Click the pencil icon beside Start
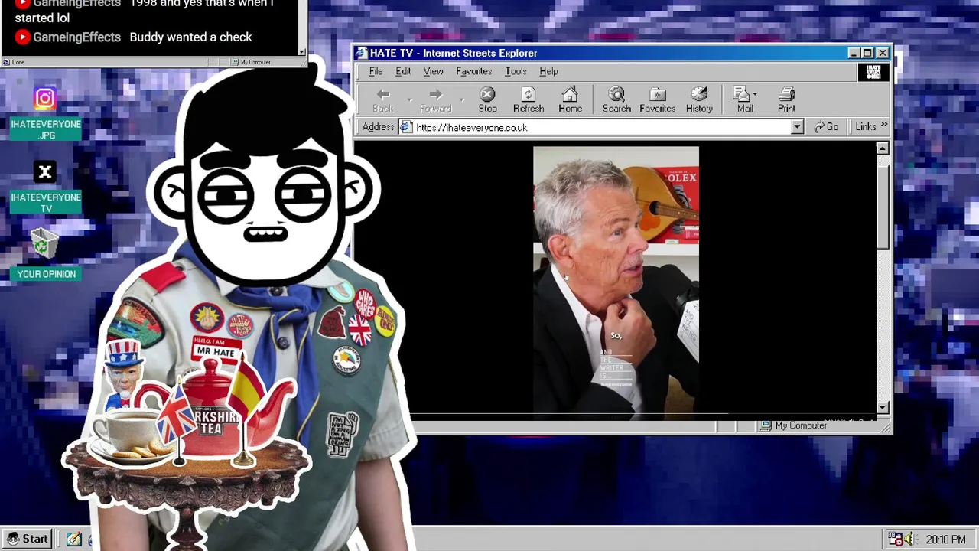Viewport: 979px width, 551px height. tap(73, 540)
